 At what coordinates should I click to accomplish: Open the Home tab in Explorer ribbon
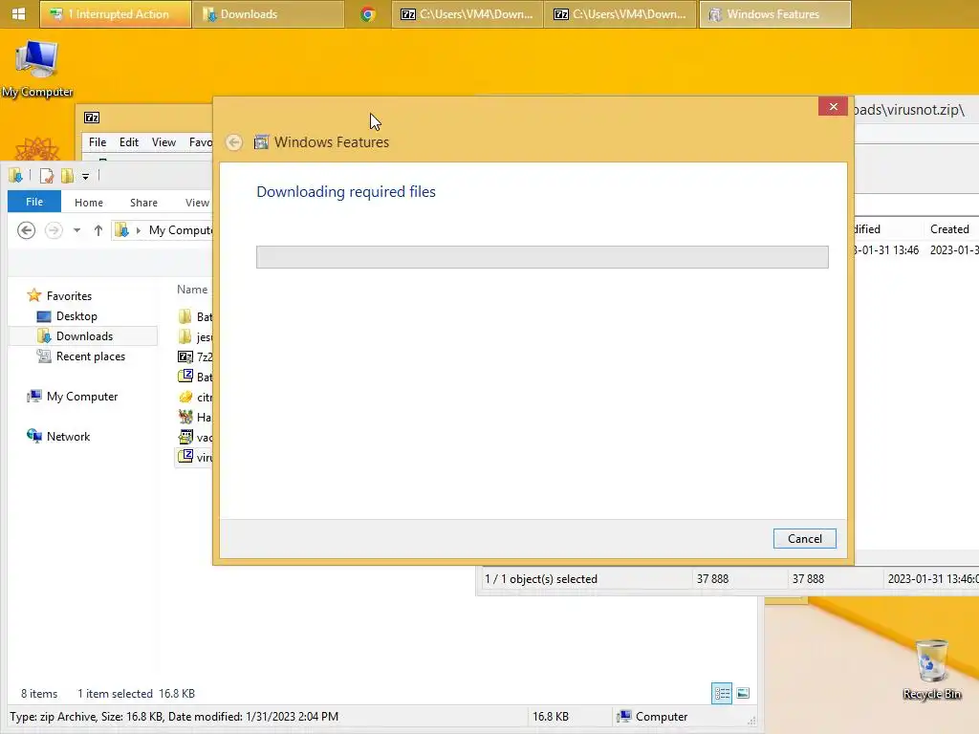click(x=89, y=203)
